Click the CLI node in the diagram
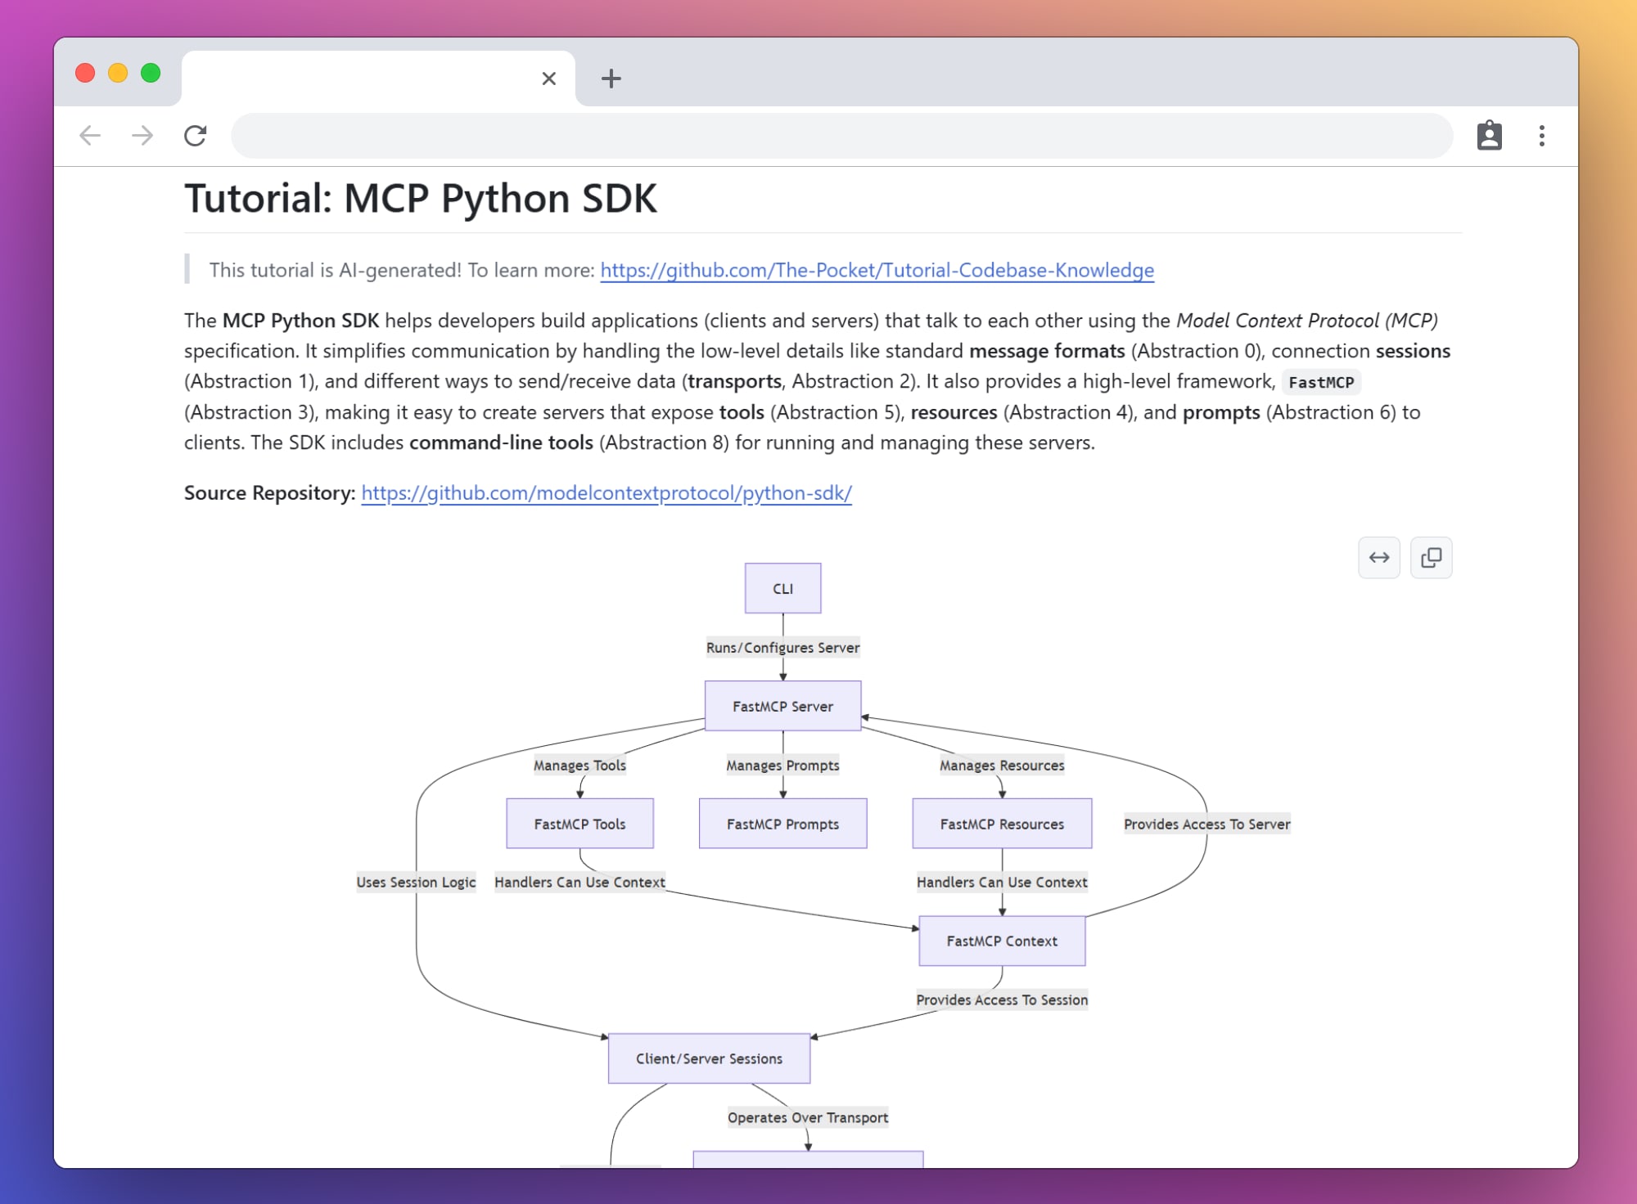1637x1204 pixels. pos(782,588)
